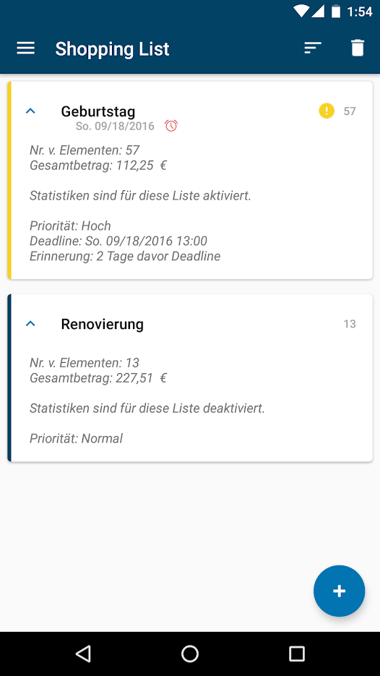Select the Geburtstag deadline date So. 09/18/2016
This screenshot has height=676, width=380.
tap(115, 127)
